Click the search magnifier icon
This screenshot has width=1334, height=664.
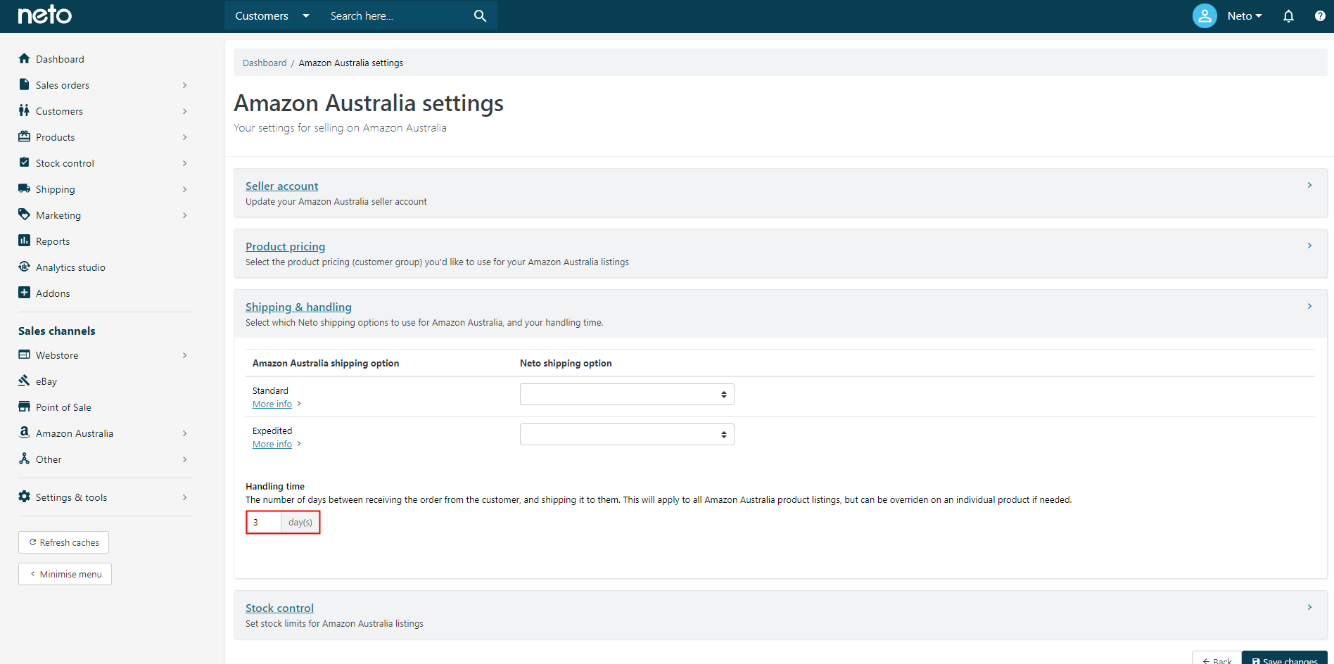coord(480,15)
